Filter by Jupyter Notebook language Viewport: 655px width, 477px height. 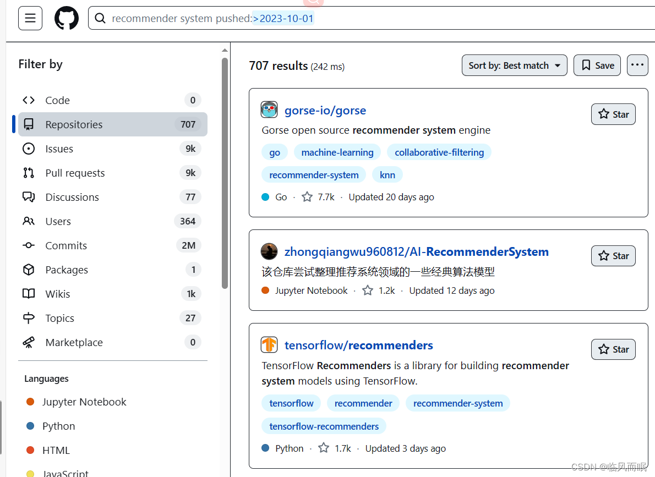(x=84, y=402)
